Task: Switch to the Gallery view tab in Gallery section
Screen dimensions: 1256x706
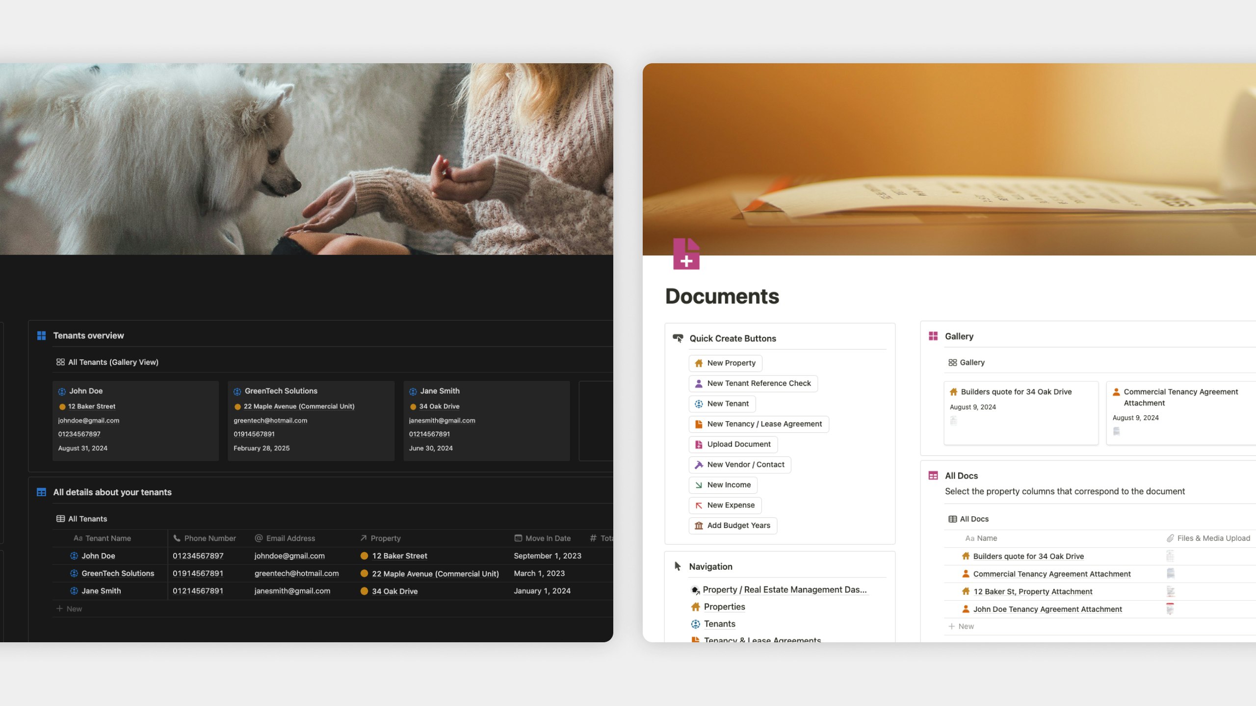Action: pyautogui.click(x=966, y=362)
